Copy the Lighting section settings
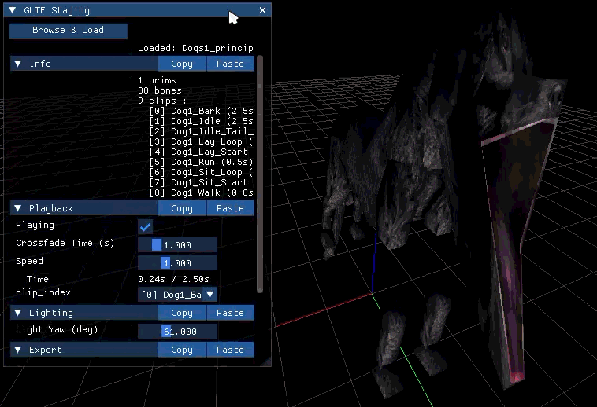Viewport: 597px width, 407px height. click(182, 313)
